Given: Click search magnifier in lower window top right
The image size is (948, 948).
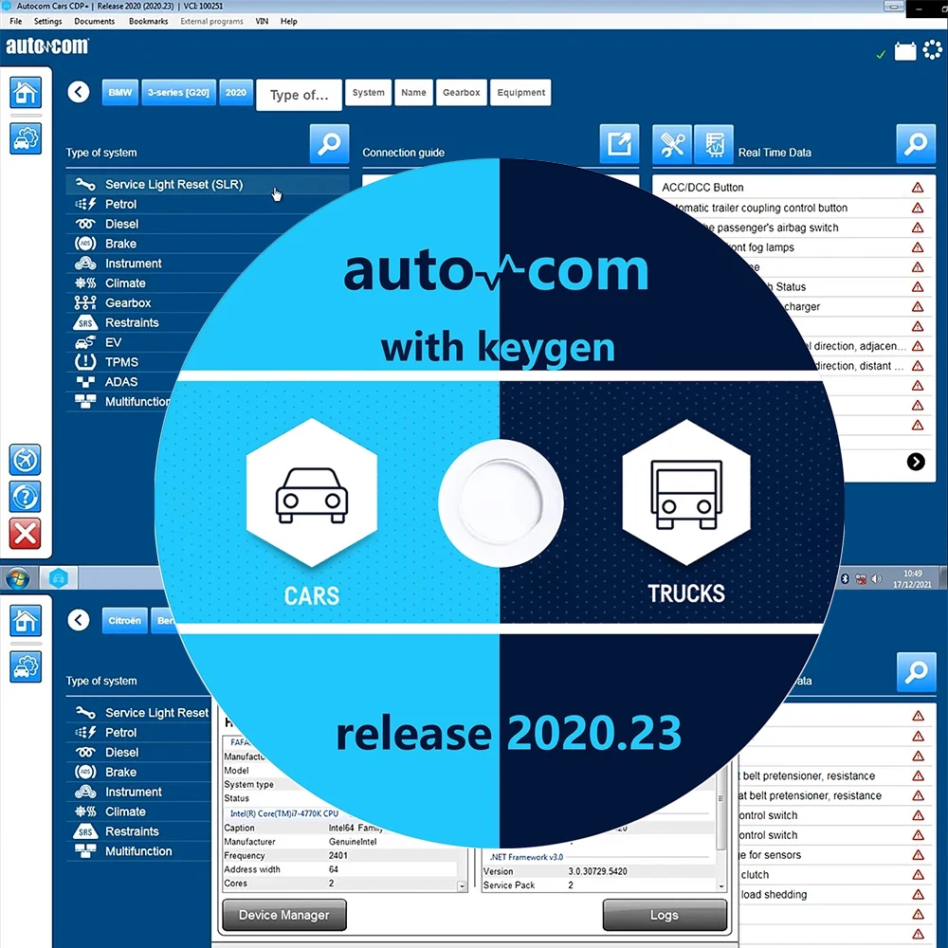Looking at the screenshot, I should click(917, 672).
